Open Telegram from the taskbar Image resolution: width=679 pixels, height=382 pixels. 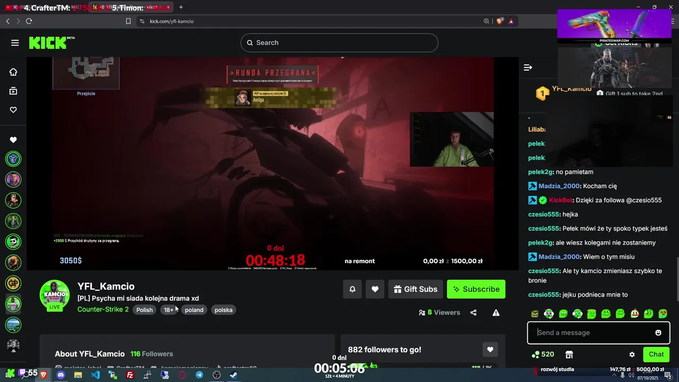[199, 375]
